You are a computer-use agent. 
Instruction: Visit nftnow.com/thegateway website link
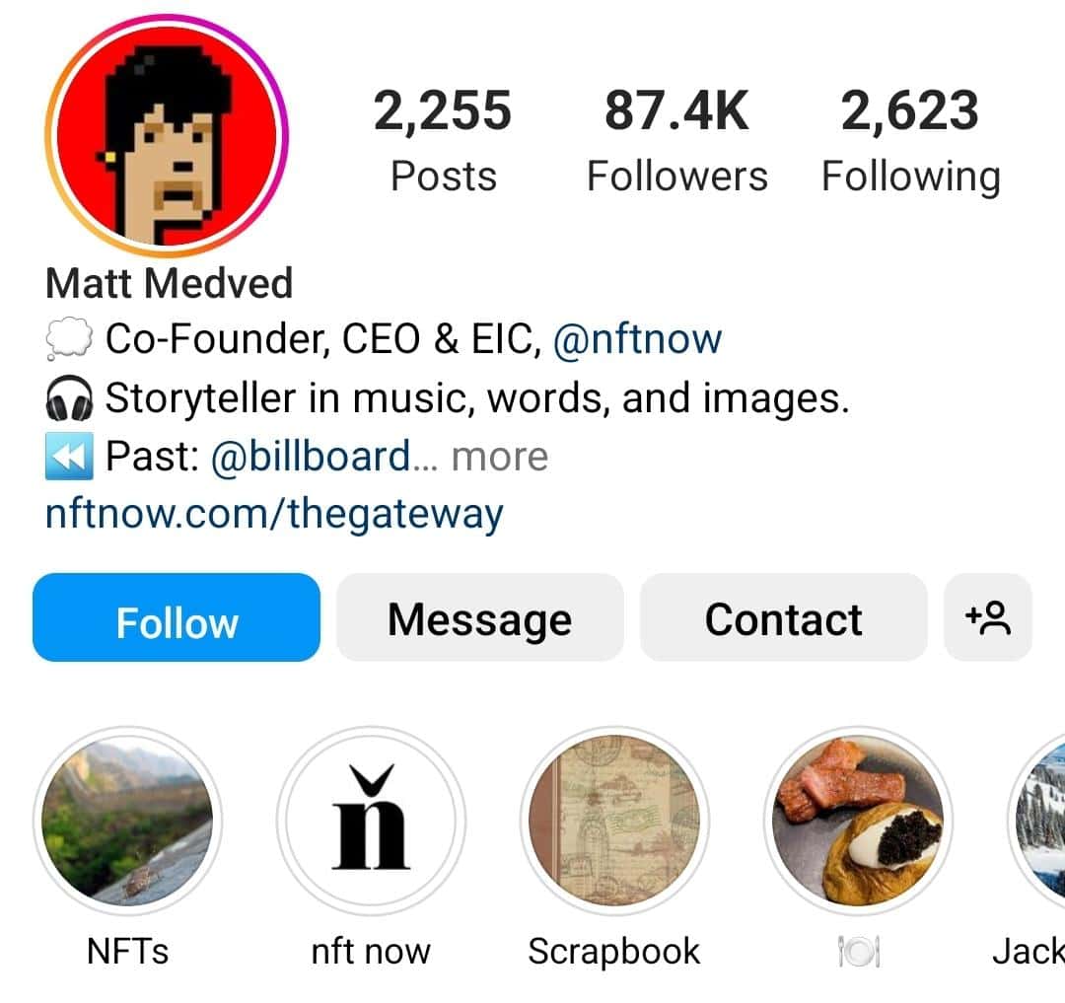pyautogui.click(x=275, y=511)
